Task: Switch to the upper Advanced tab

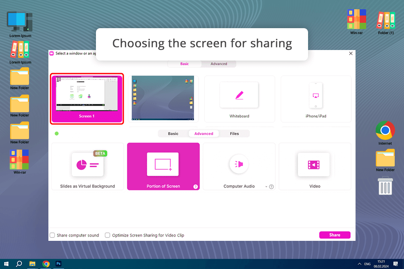Action: point(219,64)
